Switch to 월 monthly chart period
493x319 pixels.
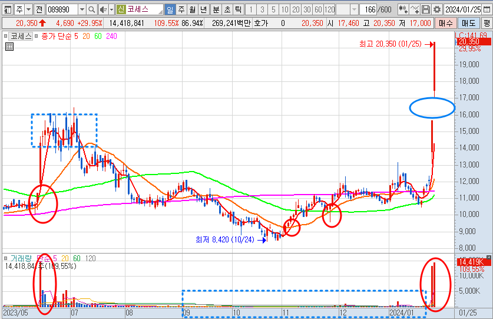click(x=192, y=10)
